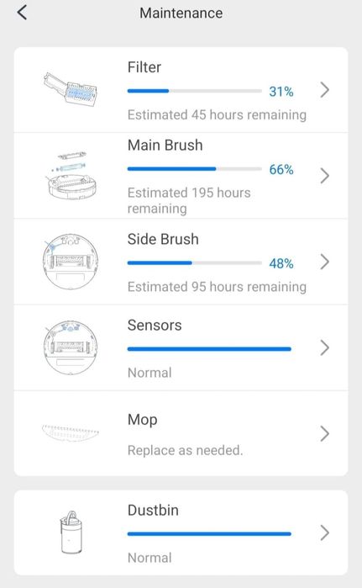Select the Main Brush maintenance label
The width and height of the screenshot is (362, 588).
[x=165, y=146]
